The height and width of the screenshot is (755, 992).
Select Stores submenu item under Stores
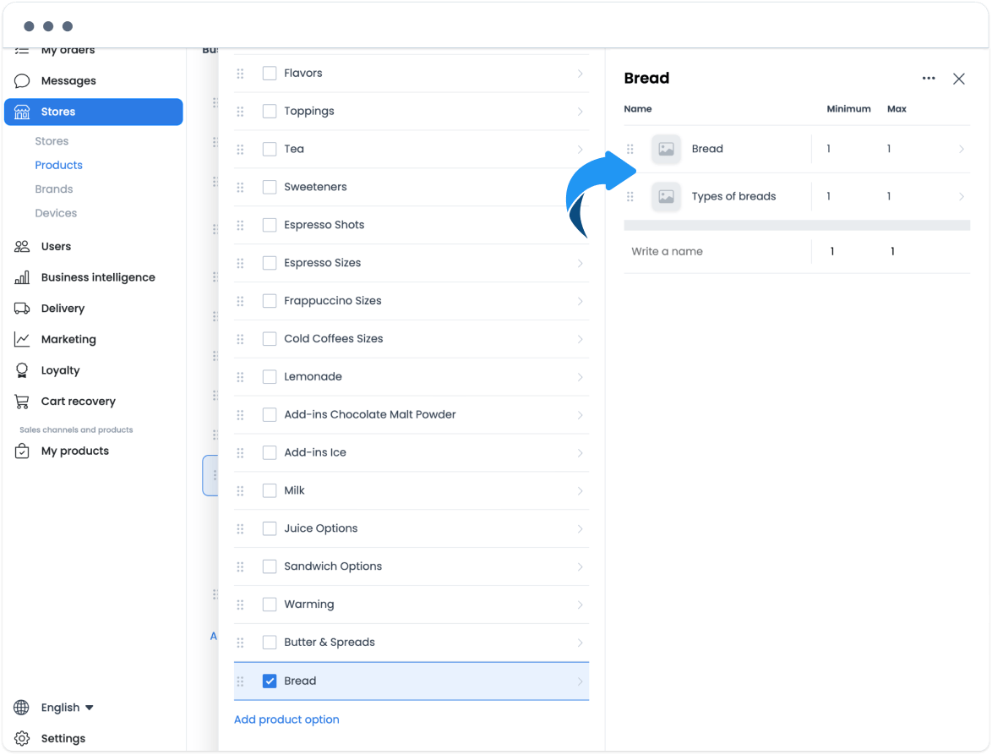pyautogui.click(x=52, y=141)
